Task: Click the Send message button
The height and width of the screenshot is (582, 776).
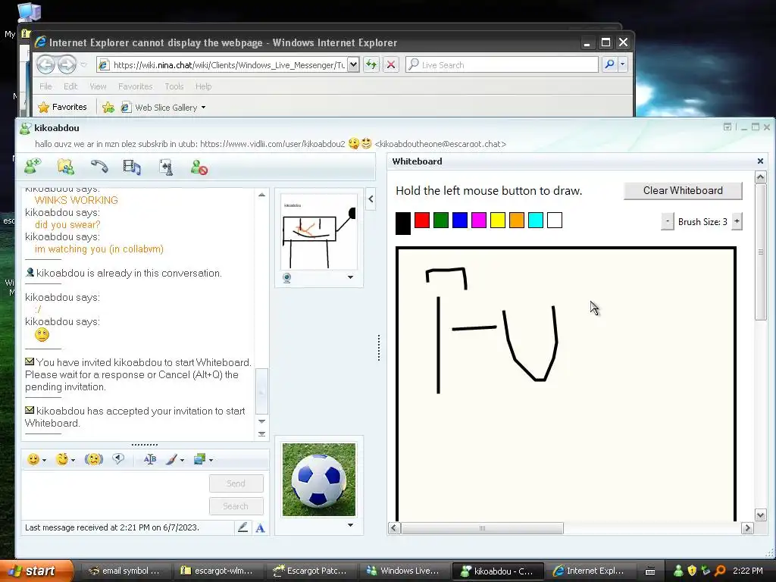Action: point(236,483)
